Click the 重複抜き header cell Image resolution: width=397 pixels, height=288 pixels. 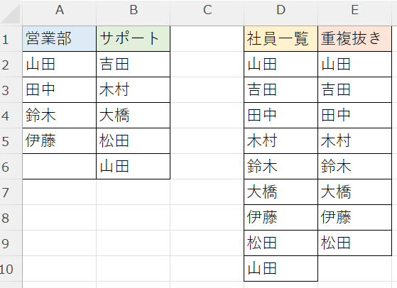[x=354, y=39]
